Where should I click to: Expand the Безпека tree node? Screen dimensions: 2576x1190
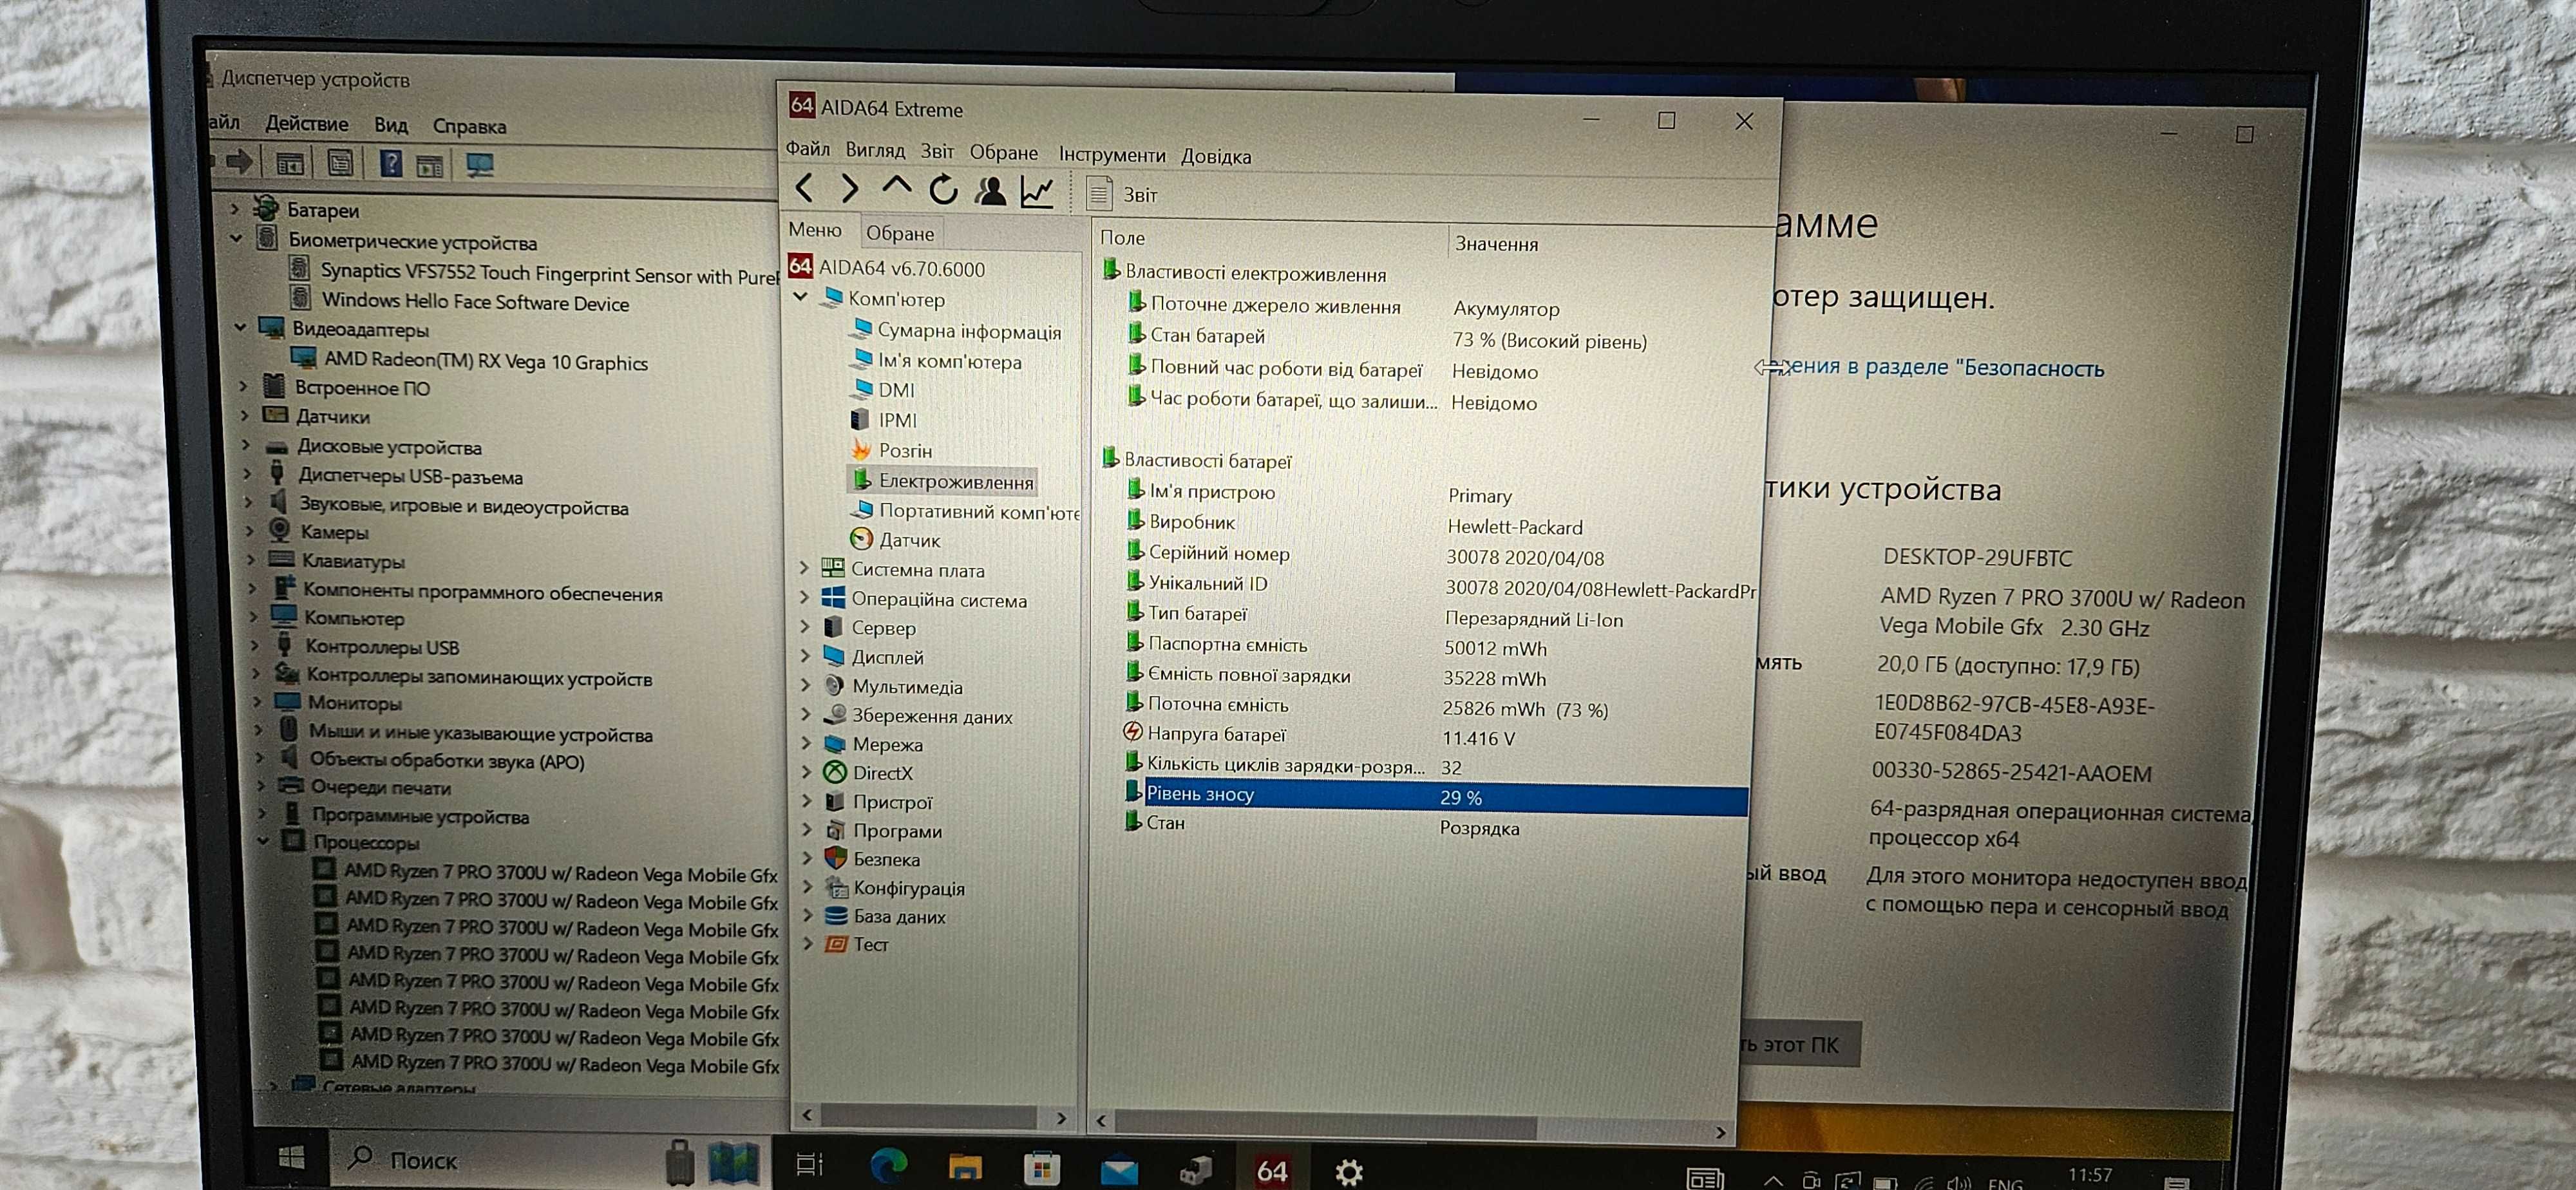pos(807,858)
